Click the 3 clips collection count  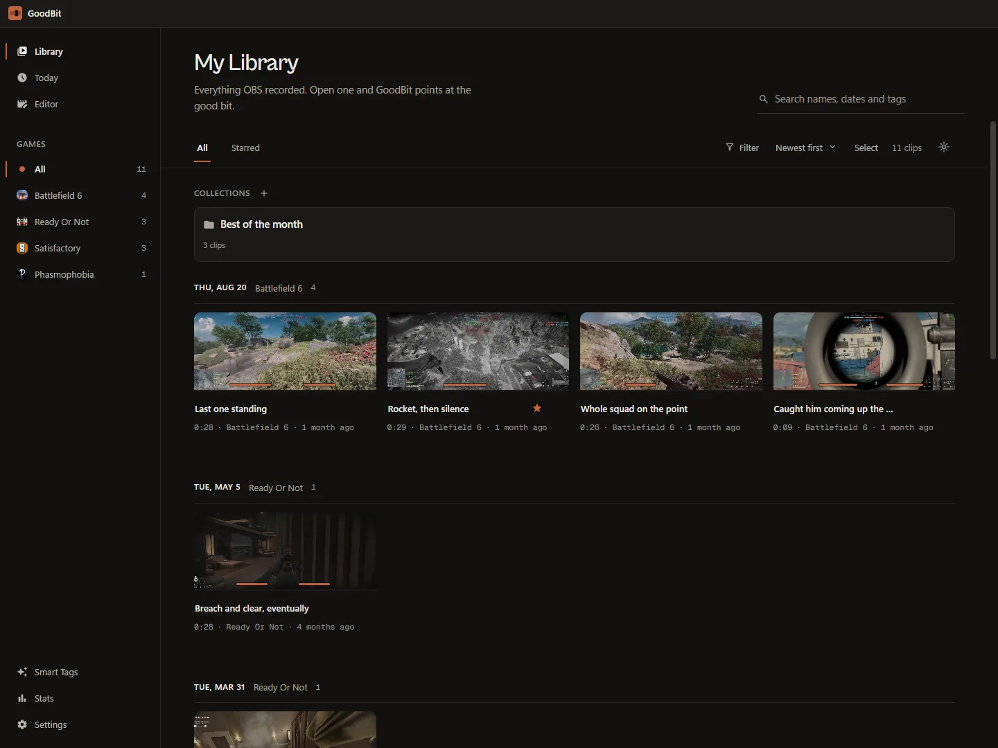pos(214,245)
